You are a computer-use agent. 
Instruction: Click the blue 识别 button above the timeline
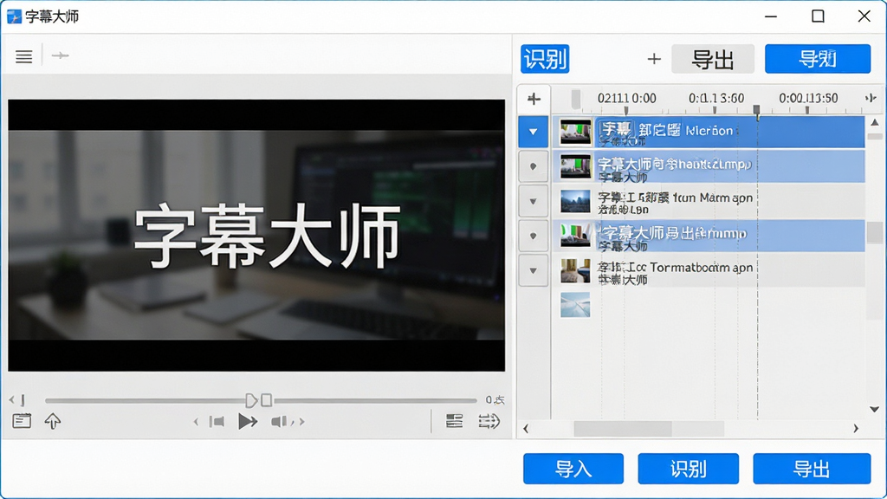[545, 59]
